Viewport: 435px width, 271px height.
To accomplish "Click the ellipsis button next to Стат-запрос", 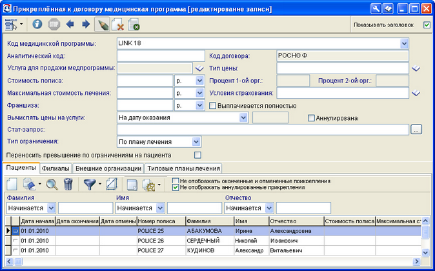I will [x=416, y=130].
